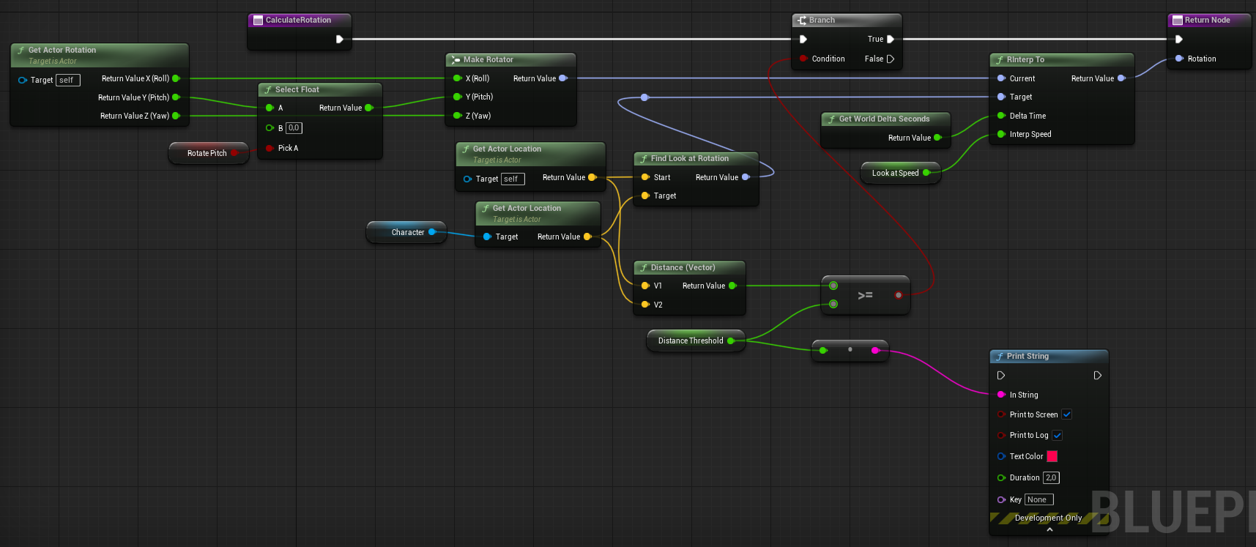Click the Branch node True execution pin
Viewport: 1256px width, 547px height.
tap(891, 40)
